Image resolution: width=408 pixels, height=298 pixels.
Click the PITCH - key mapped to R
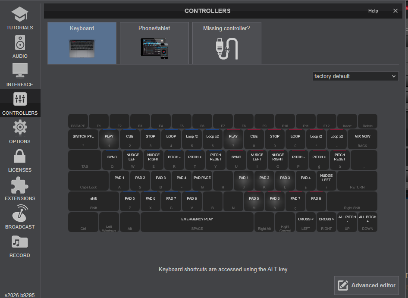coord(174,160)
